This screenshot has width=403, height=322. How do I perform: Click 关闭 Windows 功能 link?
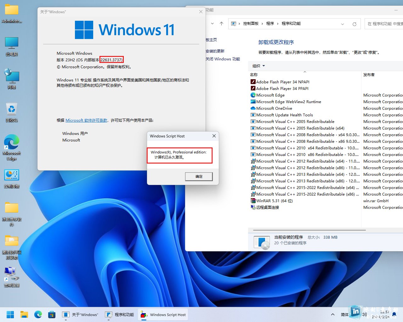223,59
